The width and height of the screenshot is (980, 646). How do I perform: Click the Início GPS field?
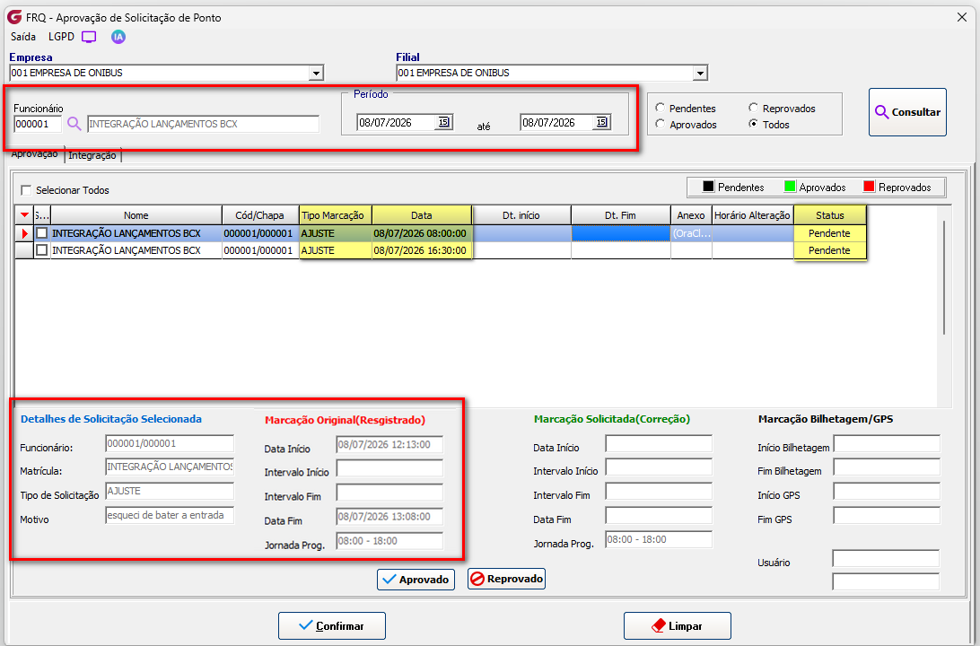pos(887,492)
